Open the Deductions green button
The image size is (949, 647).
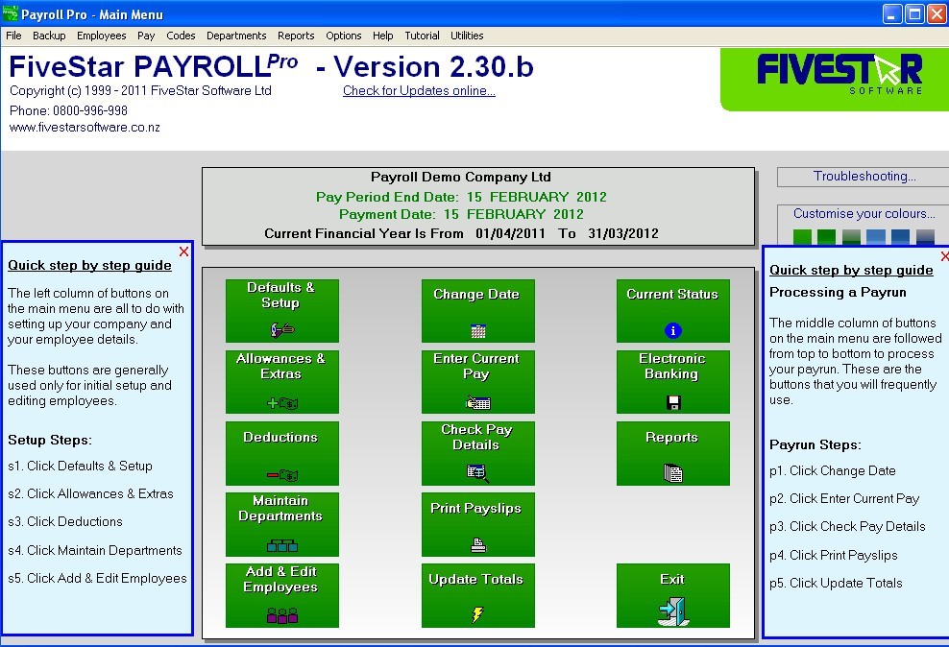coord(282,453)
